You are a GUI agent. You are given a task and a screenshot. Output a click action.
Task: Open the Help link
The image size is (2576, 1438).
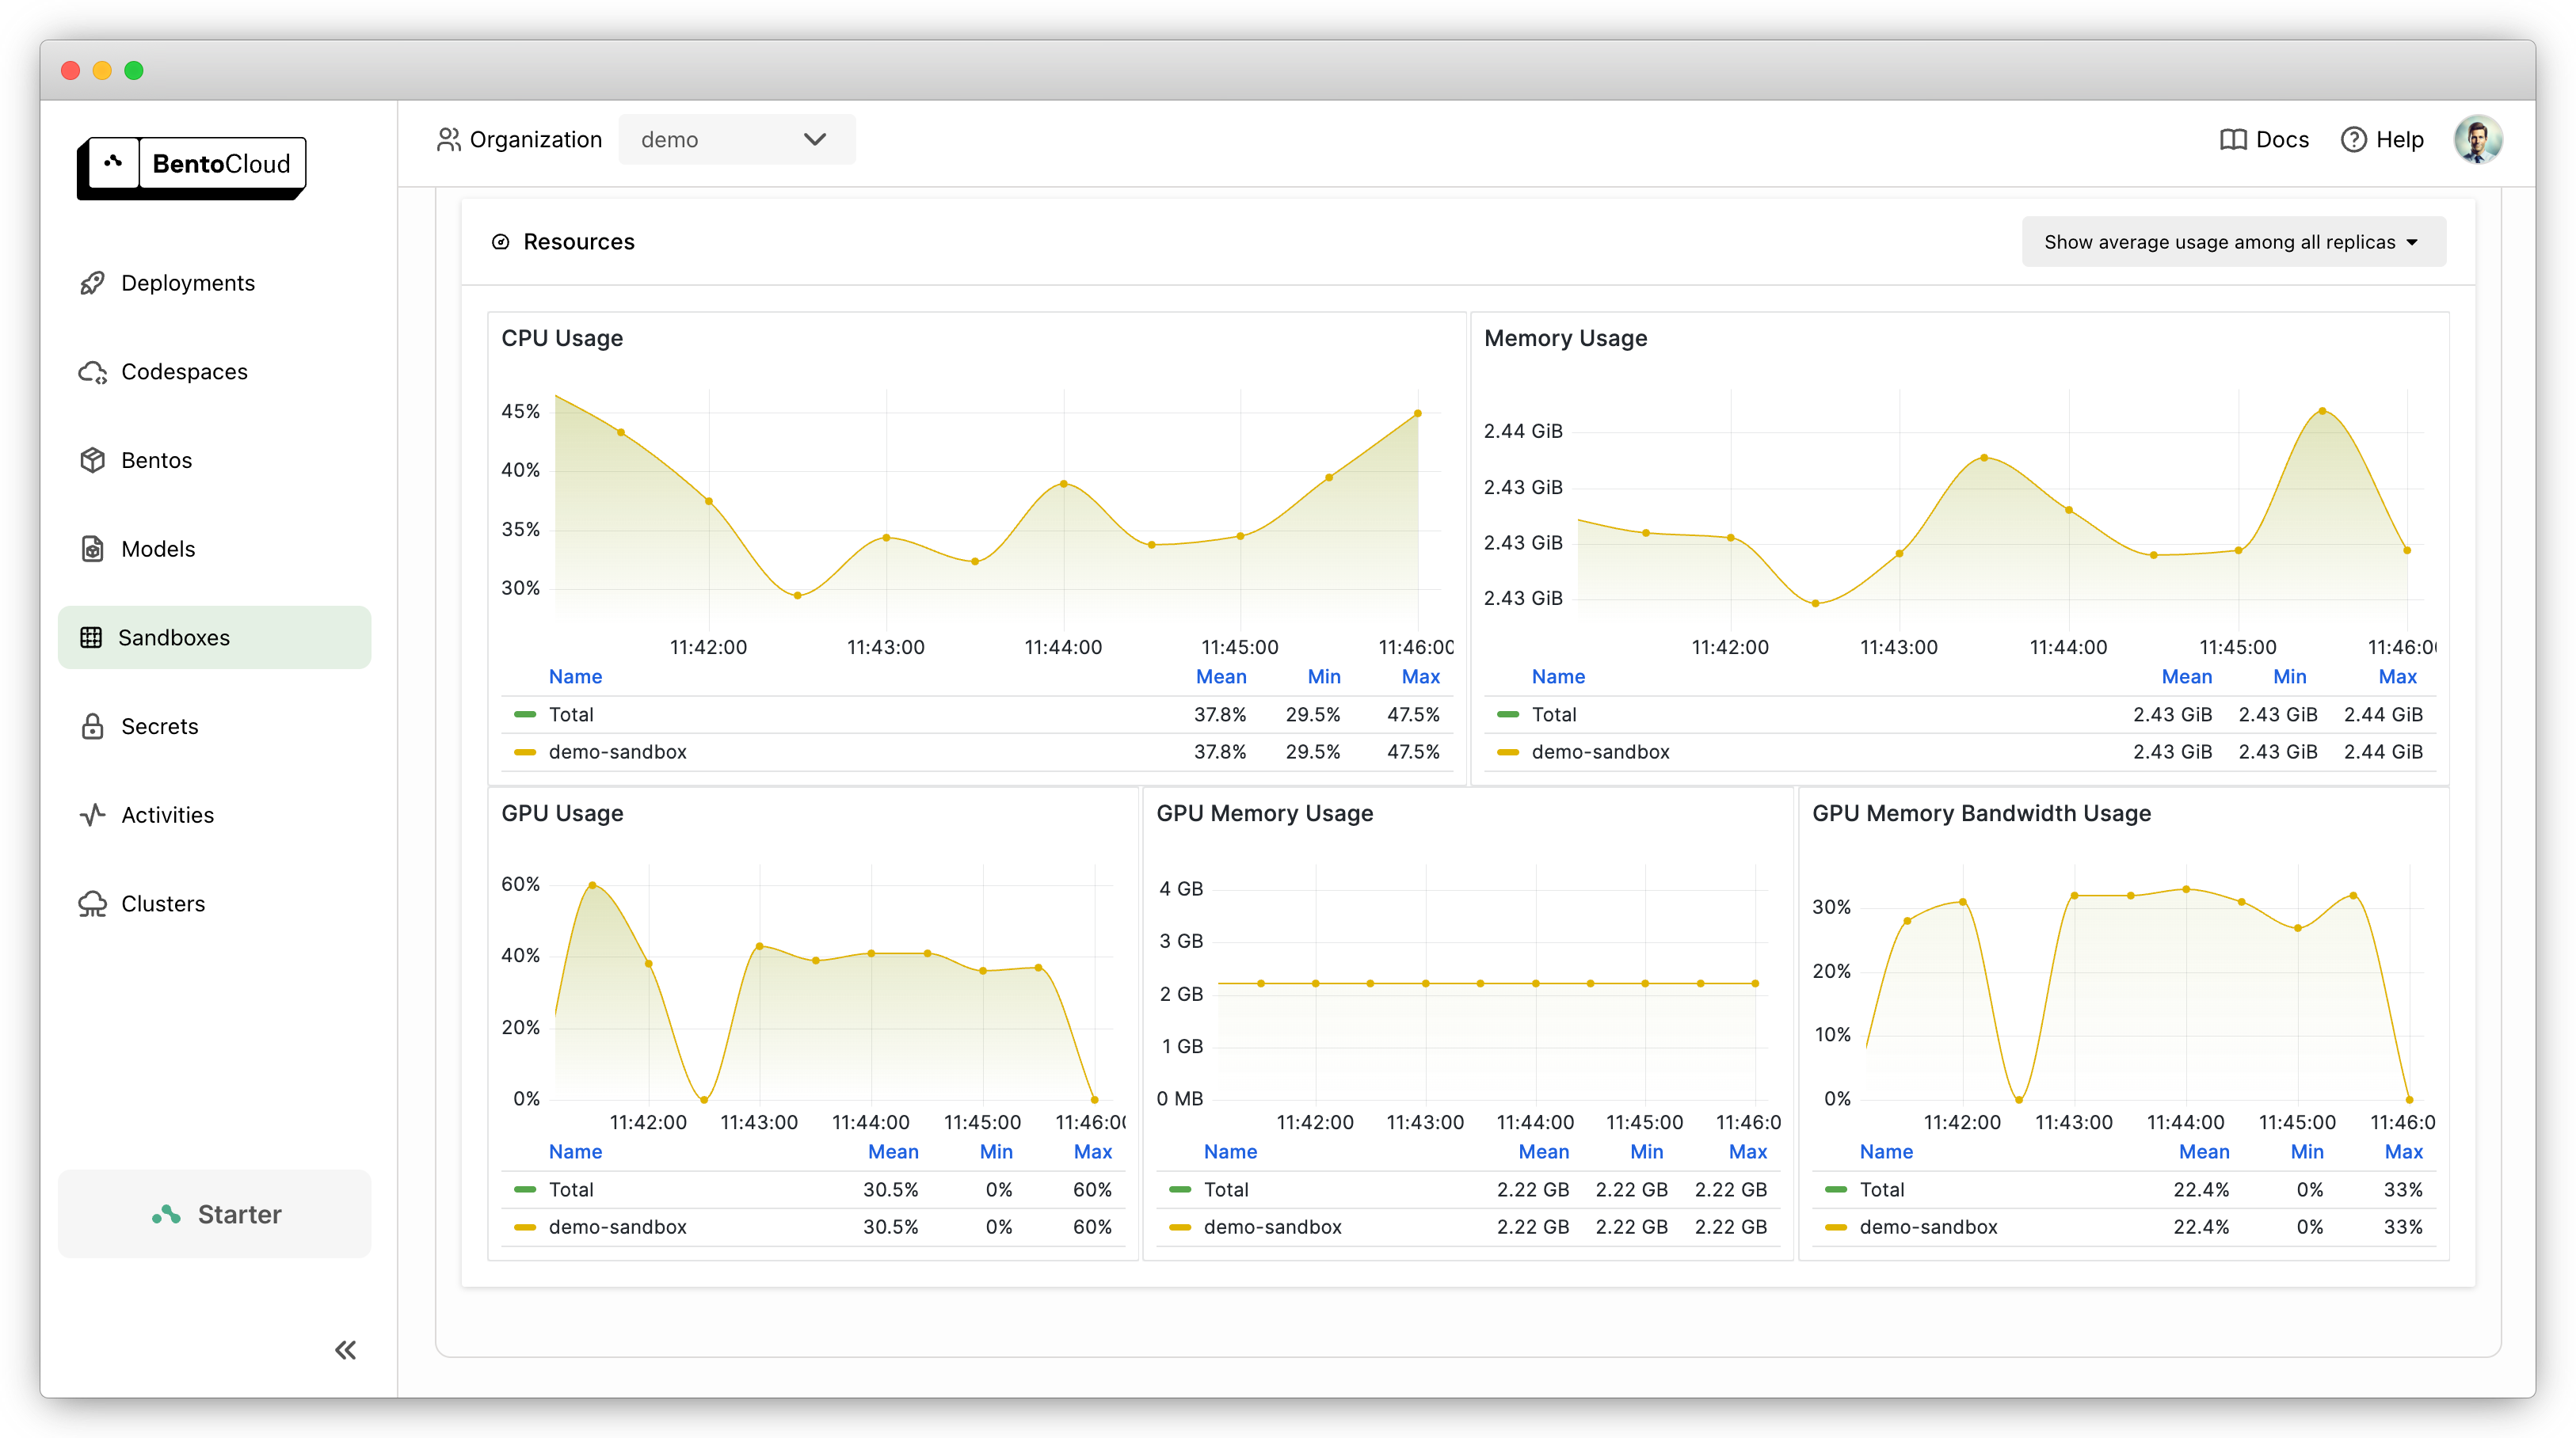(2382, 140)
